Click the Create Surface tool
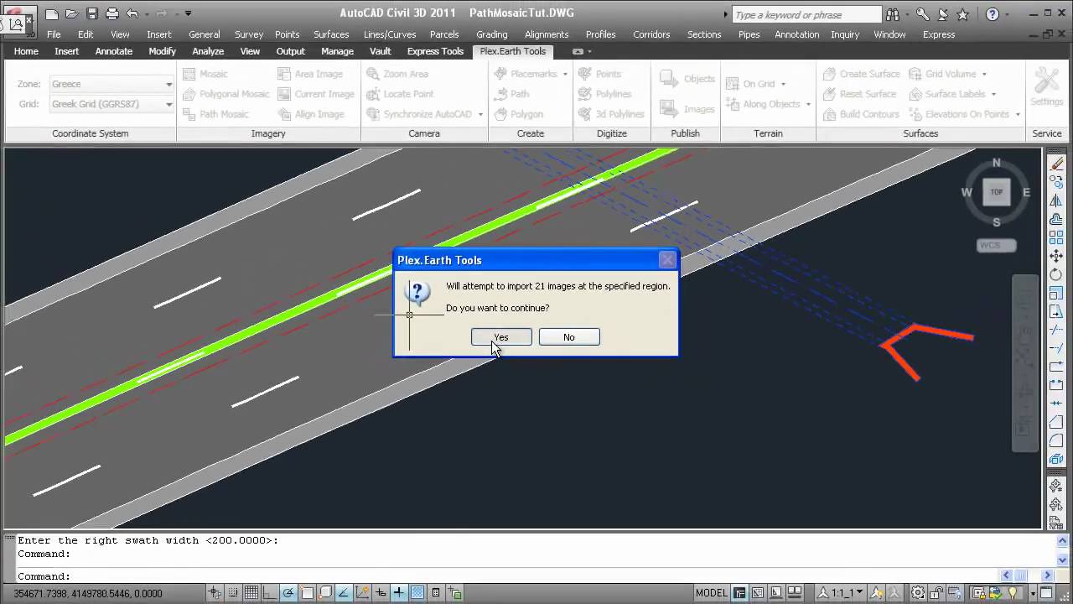 click(861, 74)
